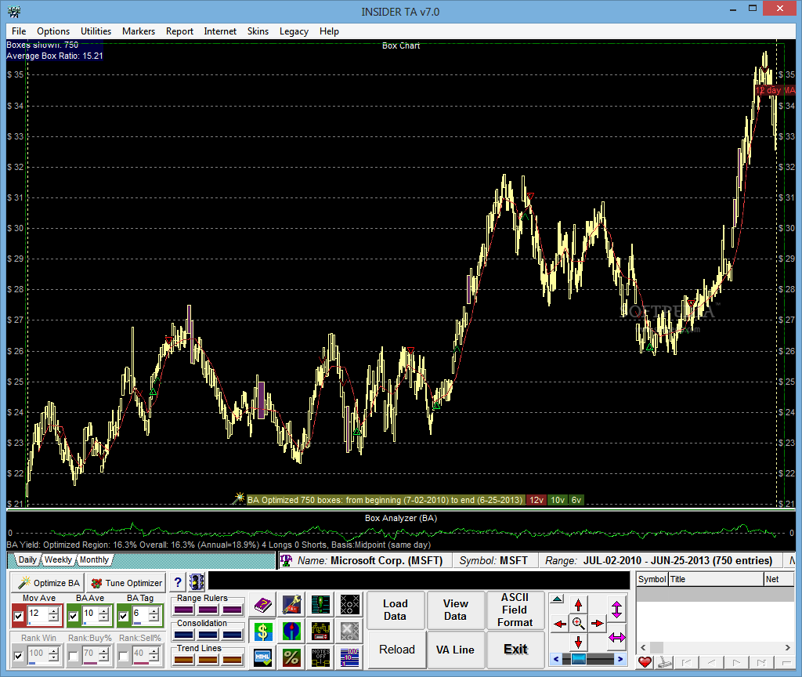The width and height of the screenshot is (802, 677).
Task: Click the traffic light icon
Action: point(197,582)
